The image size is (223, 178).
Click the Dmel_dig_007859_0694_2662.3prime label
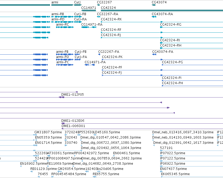coord(112,159)
